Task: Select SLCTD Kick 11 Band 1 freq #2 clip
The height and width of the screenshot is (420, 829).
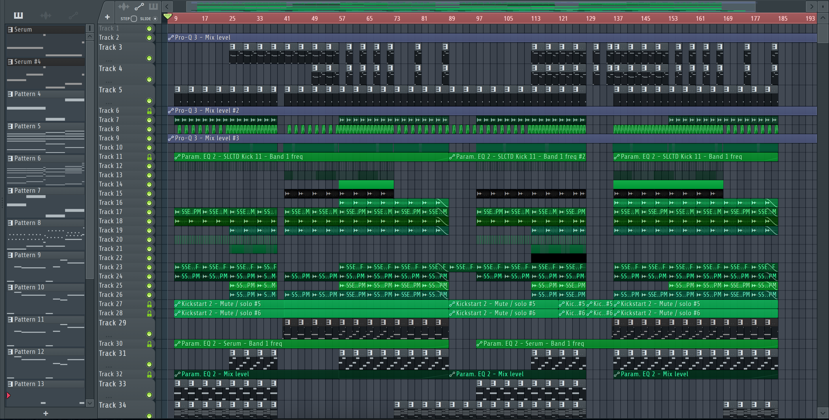Action: 517,157
